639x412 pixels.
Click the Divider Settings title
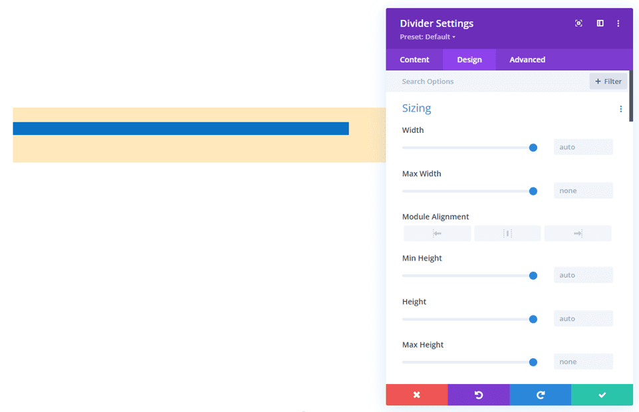(x=436, y=23)
